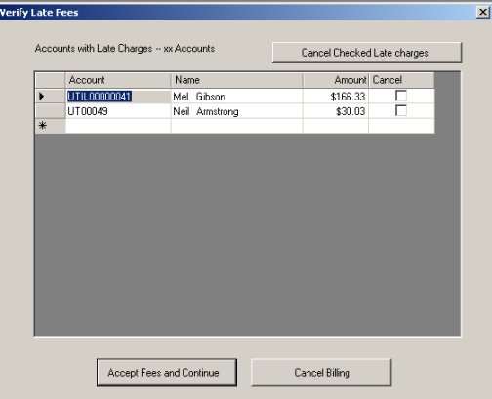Select the $166.33 amount cell
The image size is (492, 399).
click(336, 97)
